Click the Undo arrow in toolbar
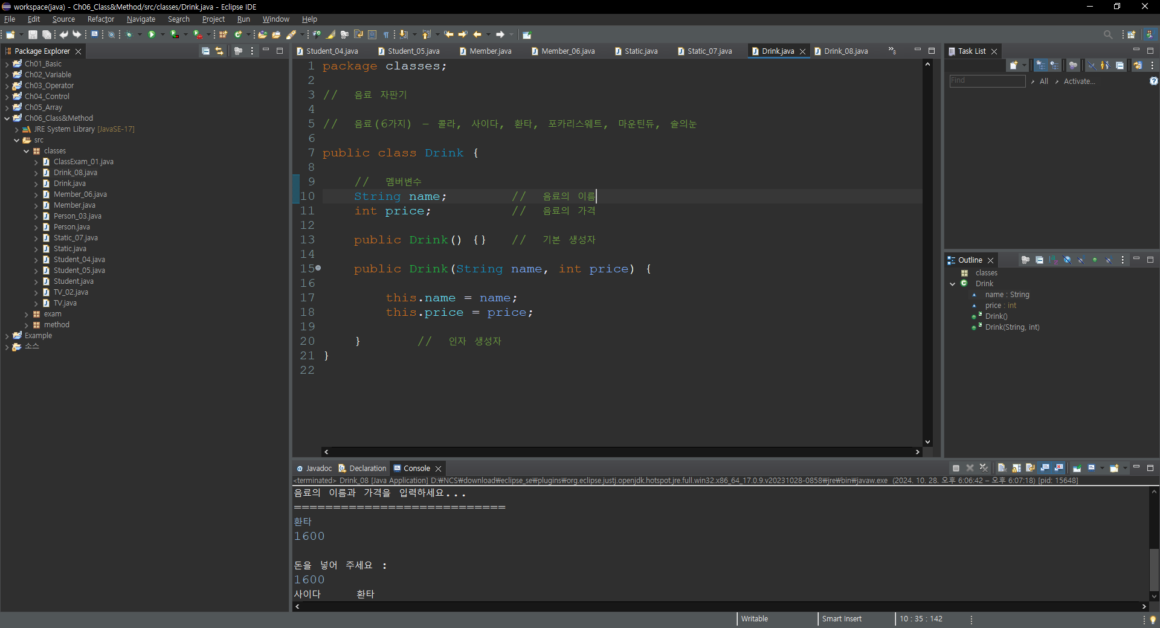This screenshot has height=628, width=1160. pos(63,34)
